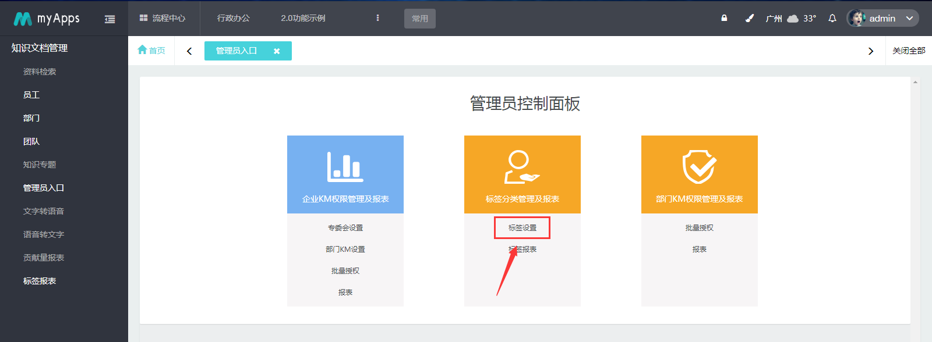932x342 pixels.
Task: Open 批量授权 under 企业KM card
Action: tap(345, 271)
